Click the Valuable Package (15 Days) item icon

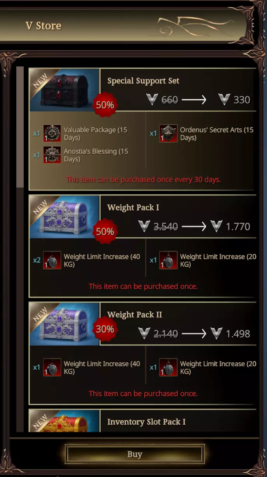[x=52, y=133]
